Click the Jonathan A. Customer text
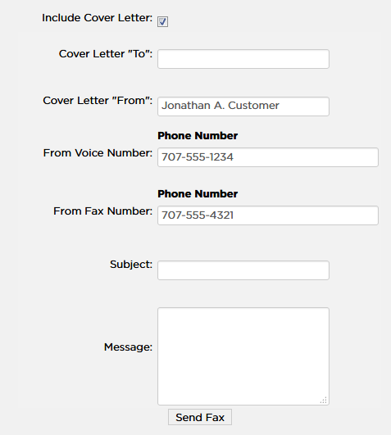The height and width of the screenshot is (435, 391). point(221,106)
